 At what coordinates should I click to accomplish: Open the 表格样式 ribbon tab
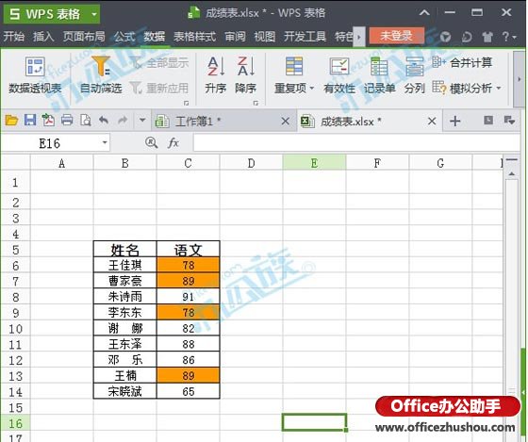[194, 36]
